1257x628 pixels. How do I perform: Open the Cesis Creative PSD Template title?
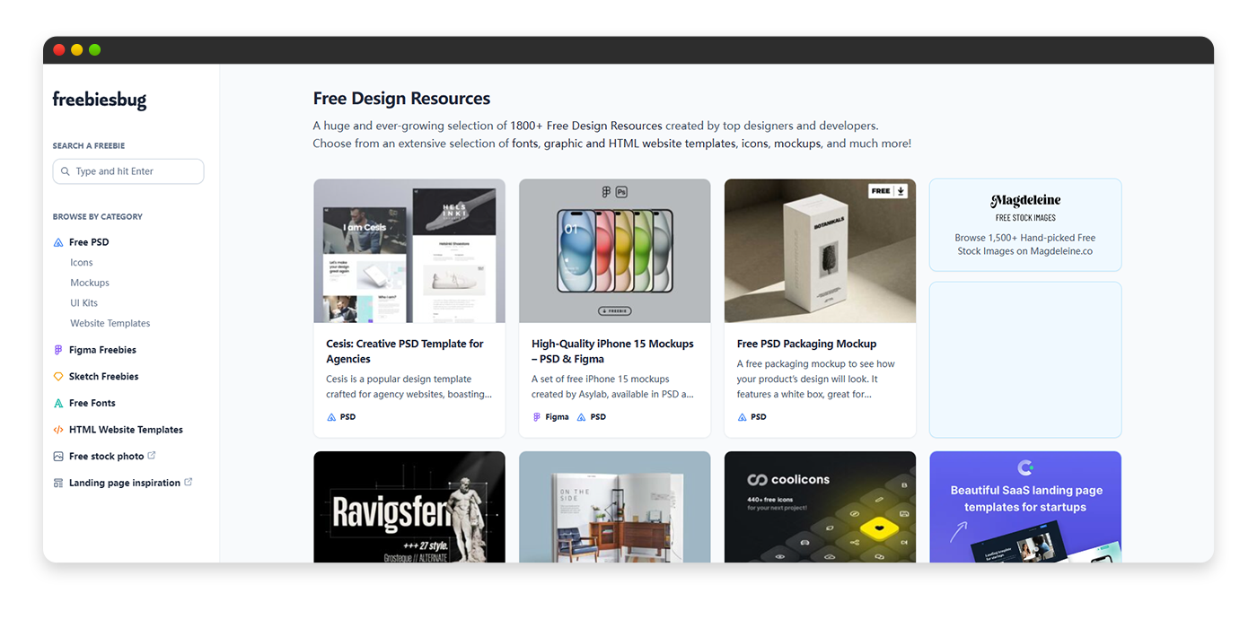(405, 351)
